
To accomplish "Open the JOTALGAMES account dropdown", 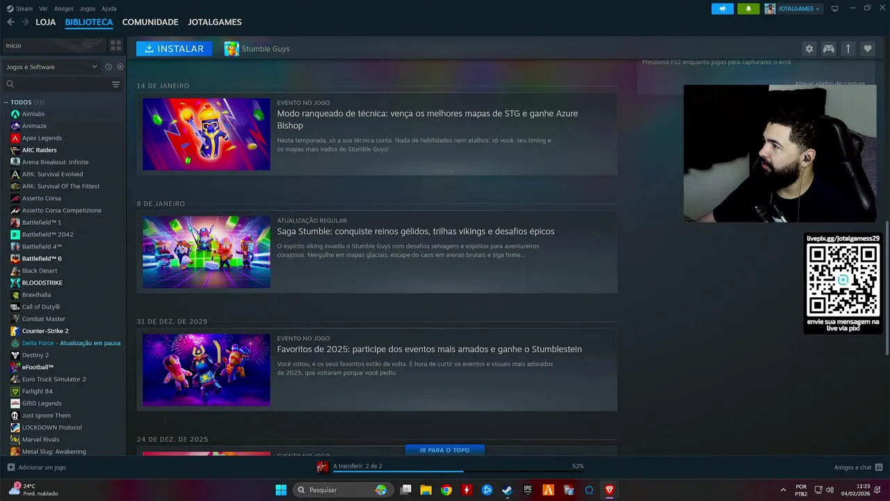I will (x=793, y=8).
